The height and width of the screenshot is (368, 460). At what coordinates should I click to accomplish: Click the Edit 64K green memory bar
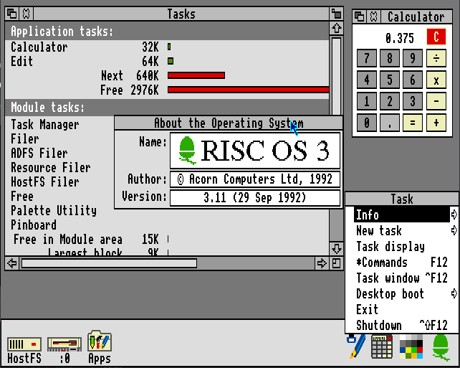pyautogui.click(x=171, y=61)
